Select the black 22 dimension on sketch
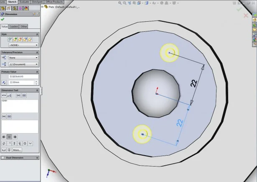Viewport: 257px width, 182px height. [x=194, y=83]
